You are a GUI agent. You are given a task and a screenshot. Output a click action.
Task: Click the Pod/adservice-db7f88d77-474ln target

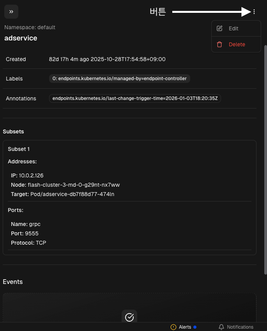[x=72, y=194]
